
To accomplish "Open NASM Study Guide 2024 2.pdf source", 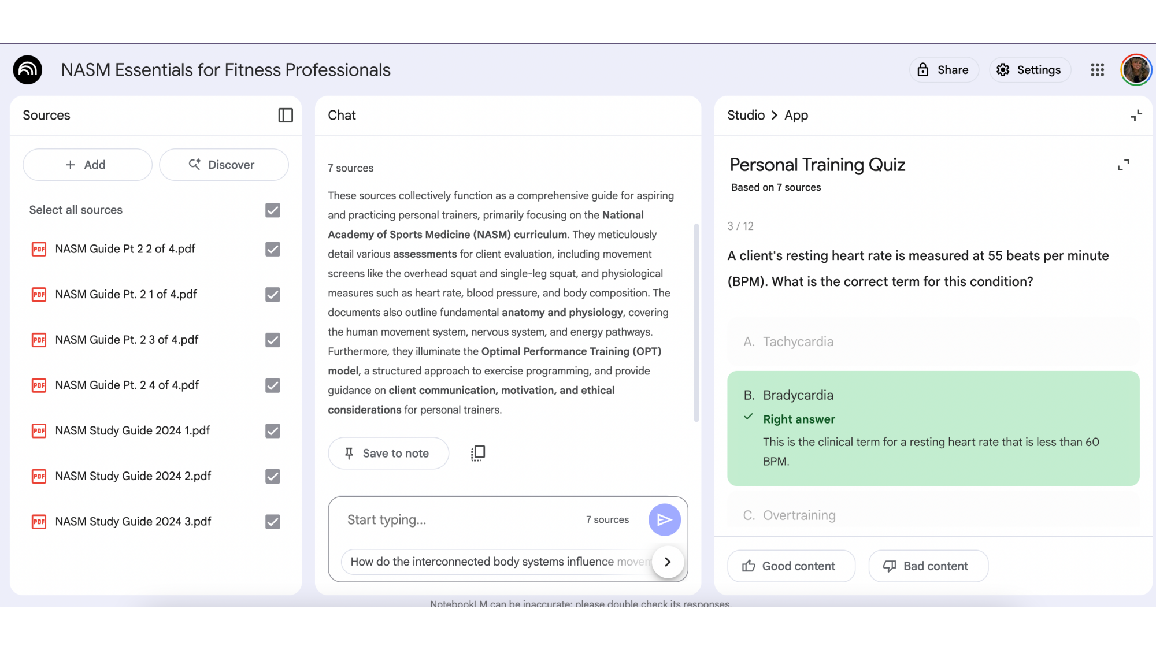I will click(133, 476).
